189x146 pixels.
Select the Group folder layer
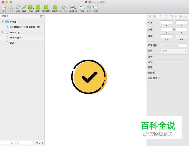22,22
